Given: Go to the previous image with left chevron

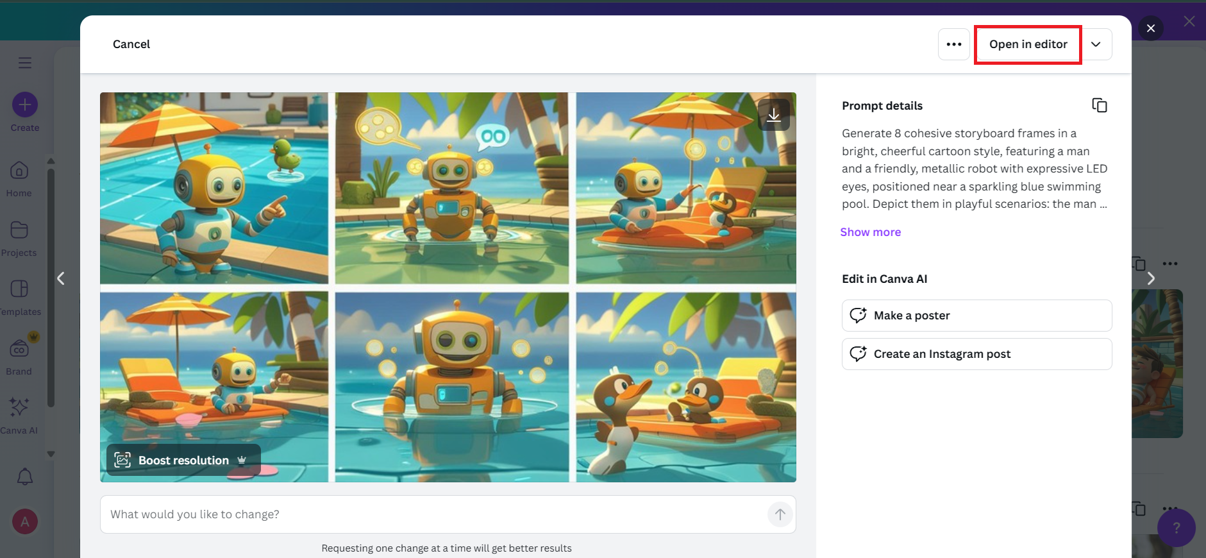Looking at the screenshot, I should (61, 278).
